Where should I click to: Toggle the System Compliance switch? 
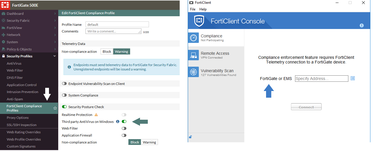[x=64, y=95]
